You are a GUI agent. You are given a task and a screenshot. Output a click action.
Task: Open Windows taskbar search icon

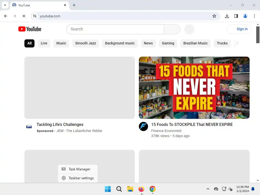[119, 189]
